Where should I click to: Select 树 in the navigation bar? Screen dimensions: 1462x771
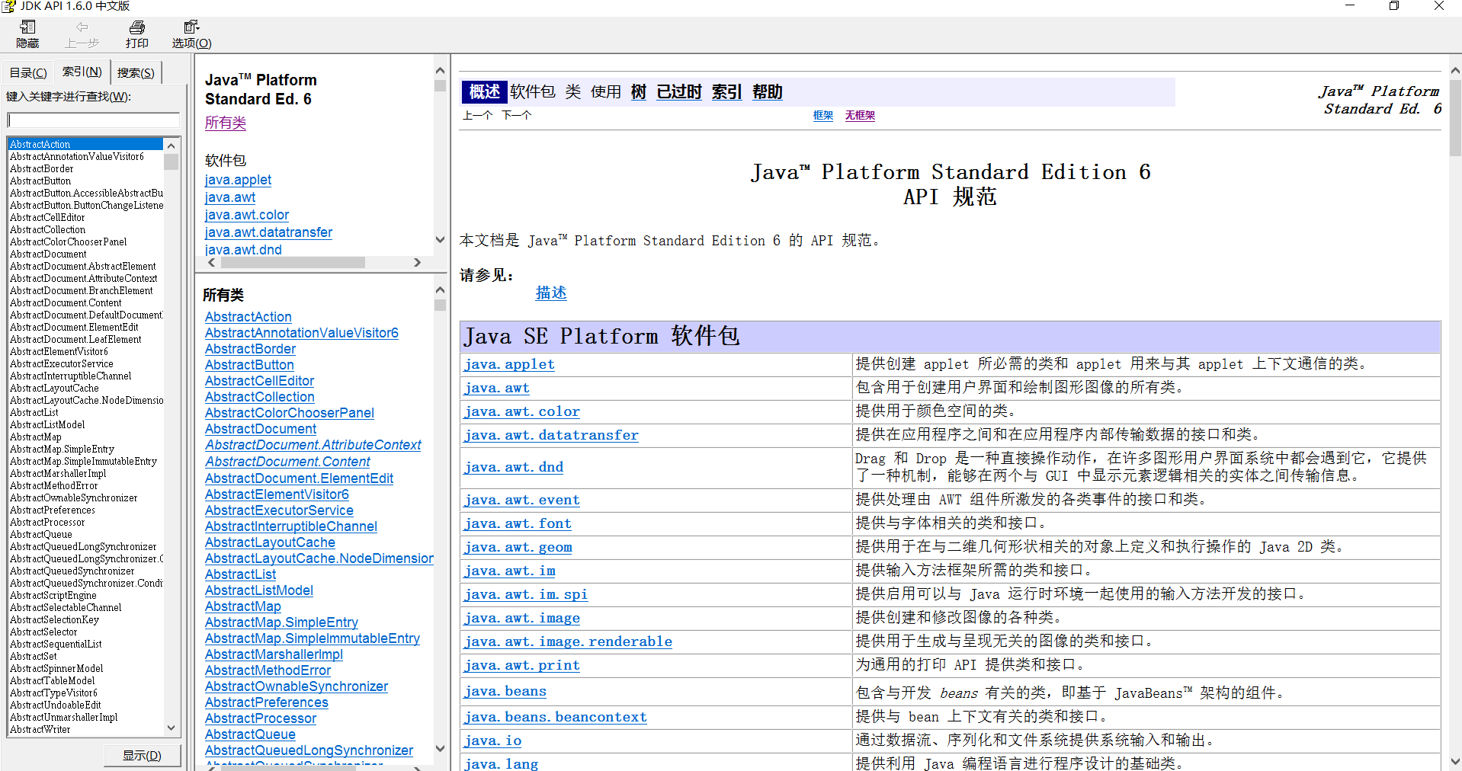click(639, 92)
